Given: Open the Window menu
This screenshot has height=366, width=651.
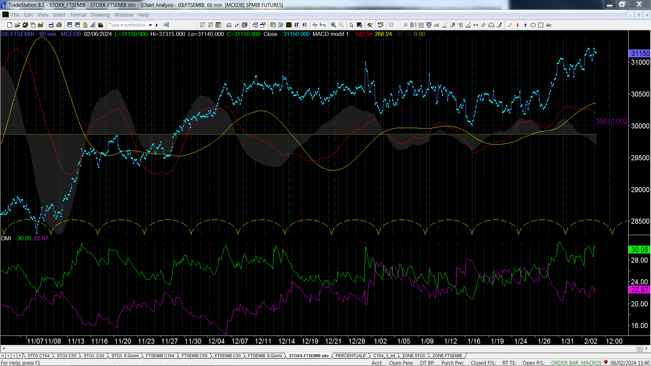Looking at the screenshot, I should tap(124, 15).
